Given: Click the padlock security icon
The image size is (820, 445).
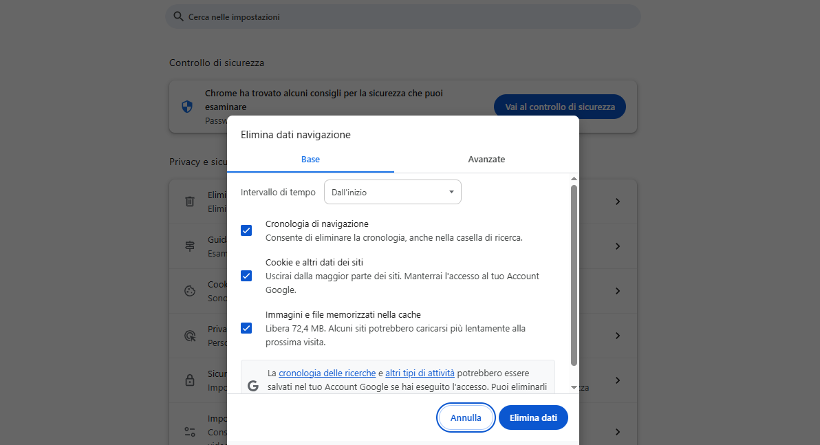Looking at the screenshot, I should (190, 380).
